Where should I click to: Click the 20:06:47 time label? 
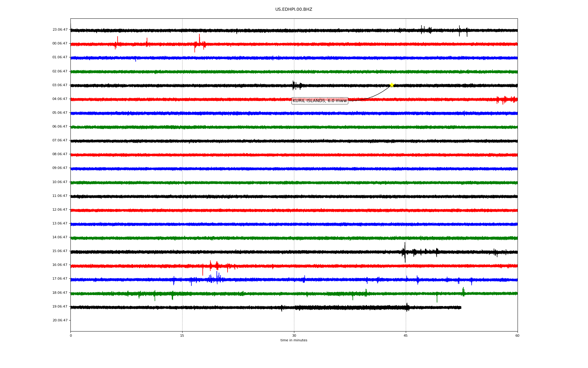[x=60, y=320]
